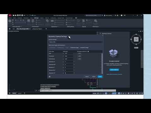This screenshot has width=151, height=113.
Task: Click the Proposed tolerance info icon
Action: (x=88, y=51)
